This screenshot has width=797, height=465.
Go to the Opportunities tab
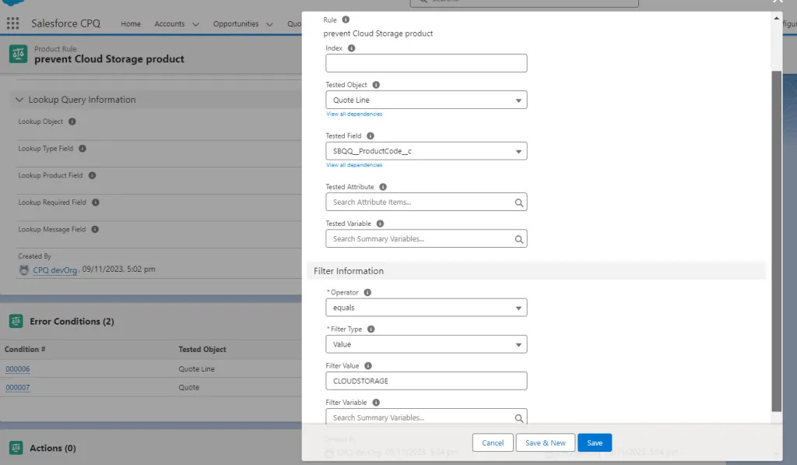click(235, 23)
